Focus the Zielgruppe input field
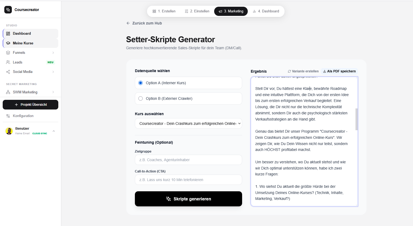 coord(188,160)
